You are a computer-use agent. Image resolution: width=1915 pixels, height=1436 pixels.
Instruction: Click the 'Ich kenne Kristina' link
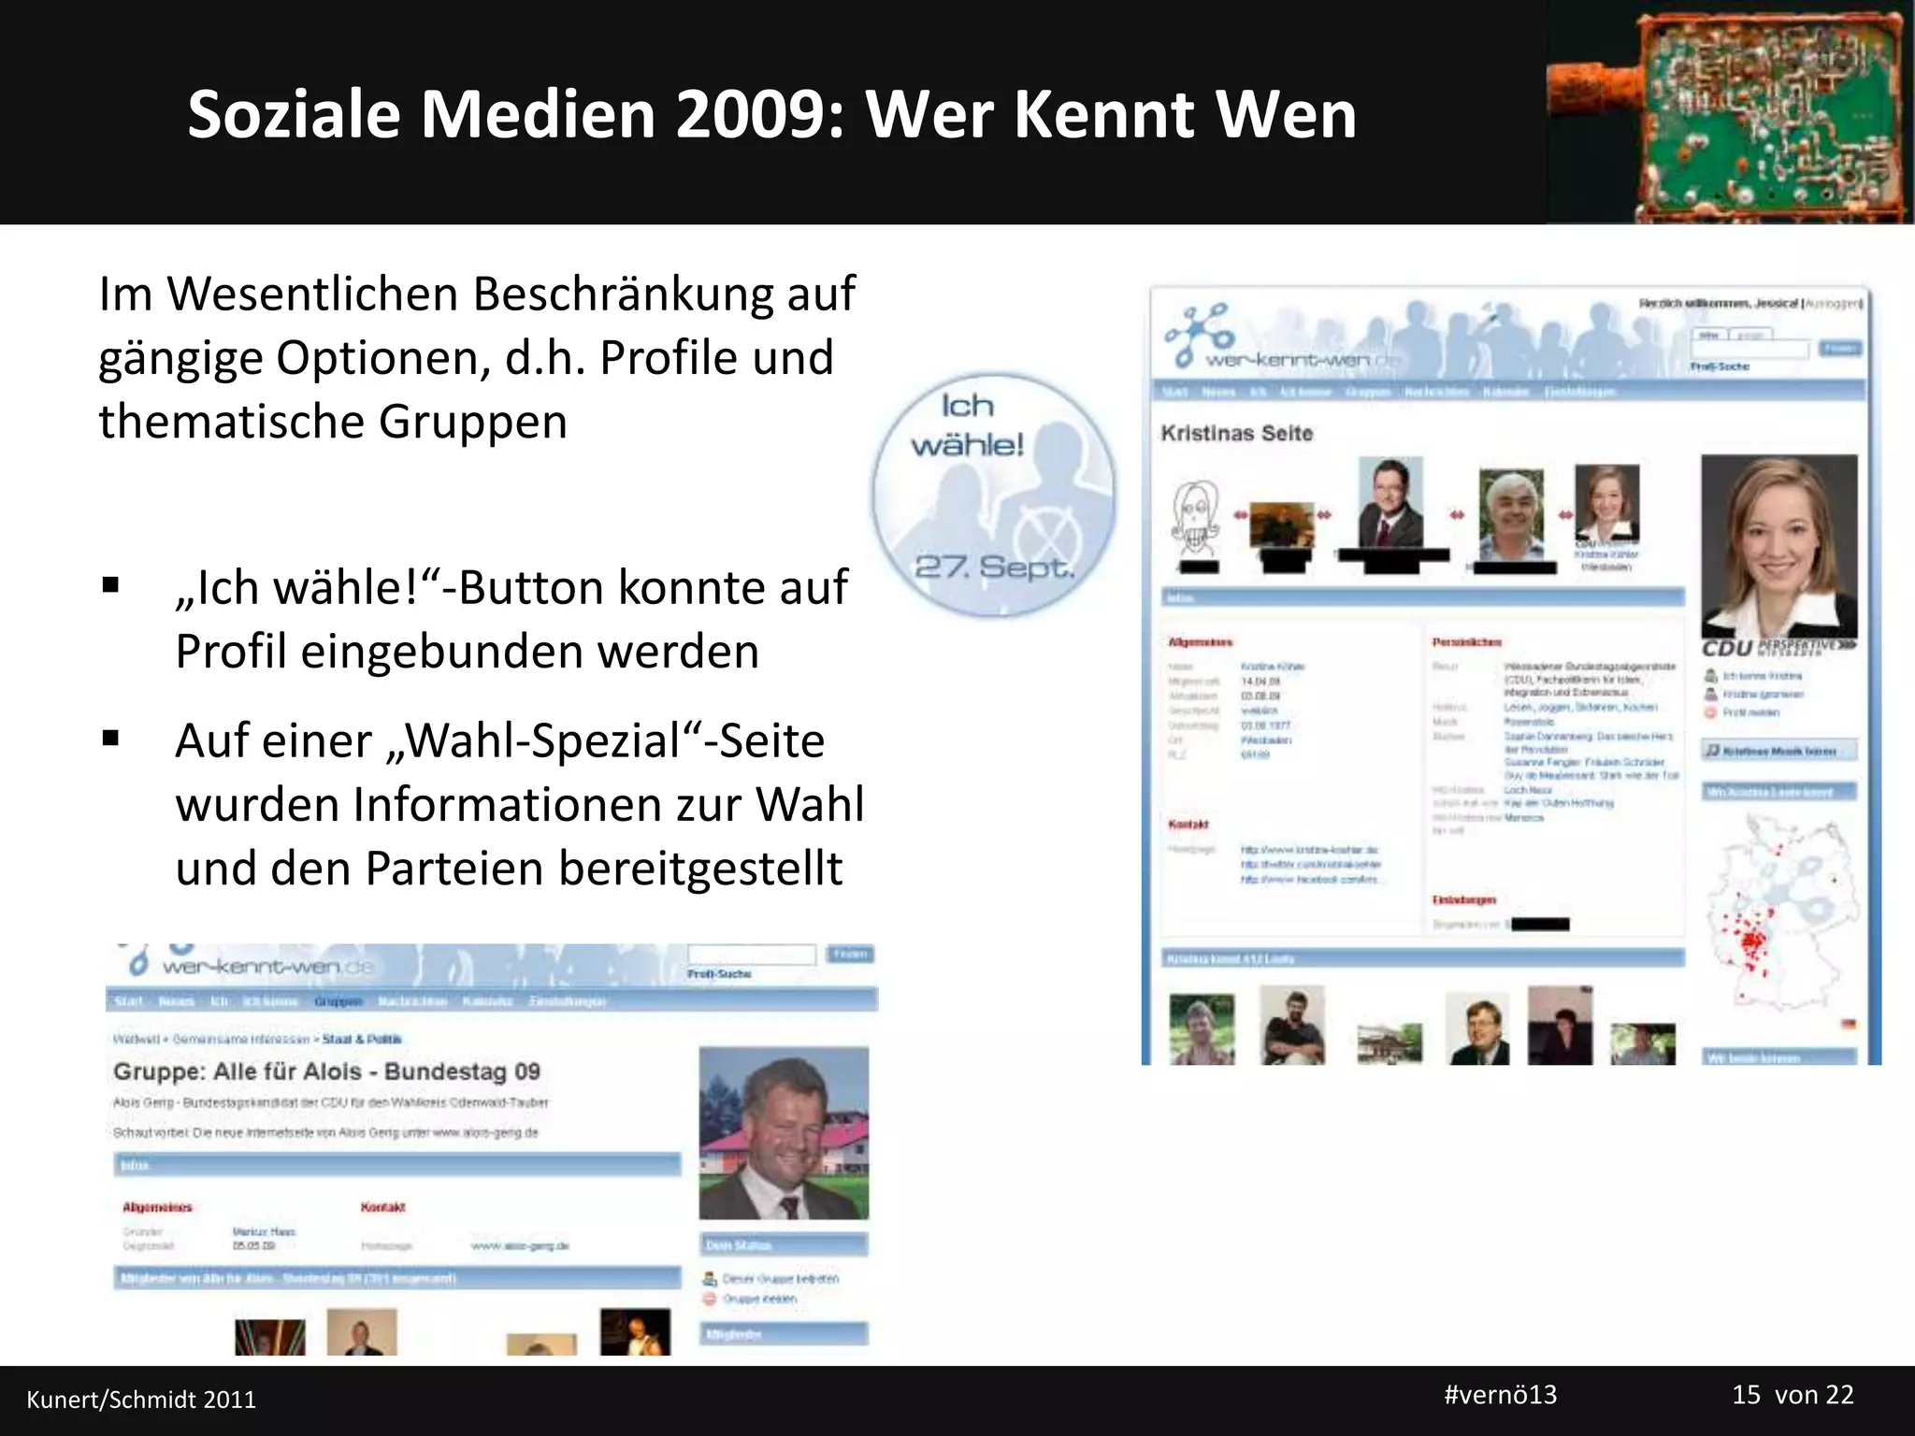coord(1764,675)
